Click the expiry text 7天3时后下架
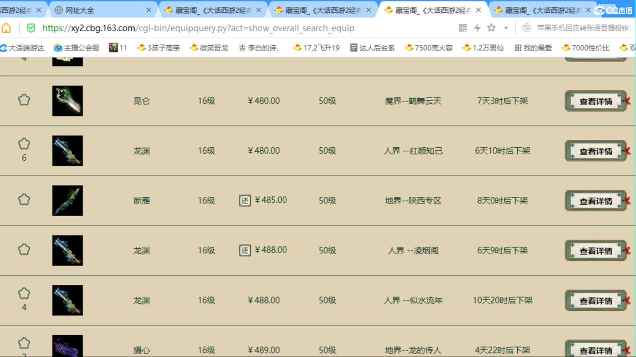 pyautogui.click(x=503, y=101)
